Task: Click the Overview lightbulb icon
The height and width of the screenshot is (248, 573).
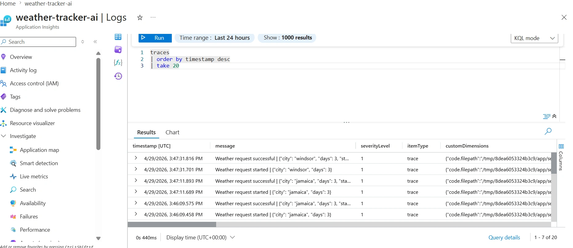Action: coord(3,57)
